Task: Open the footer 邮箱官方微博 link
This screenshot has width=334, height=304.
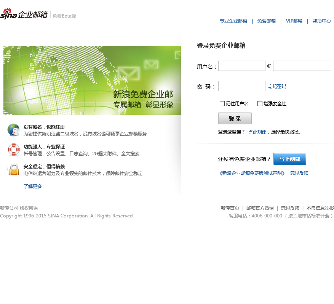Action: [x=260, y=208]
